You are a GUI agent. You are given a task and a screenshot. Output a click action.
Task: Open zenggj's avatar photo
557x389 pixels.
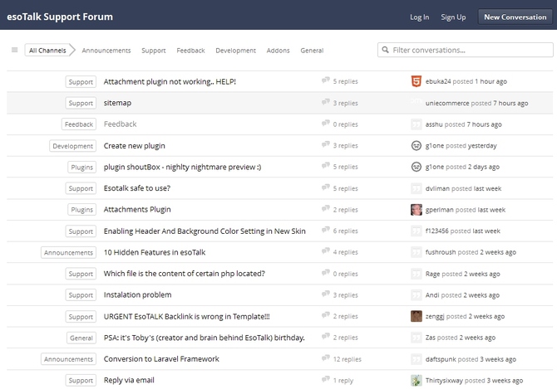pyautogui.click(x=416, y=316)
